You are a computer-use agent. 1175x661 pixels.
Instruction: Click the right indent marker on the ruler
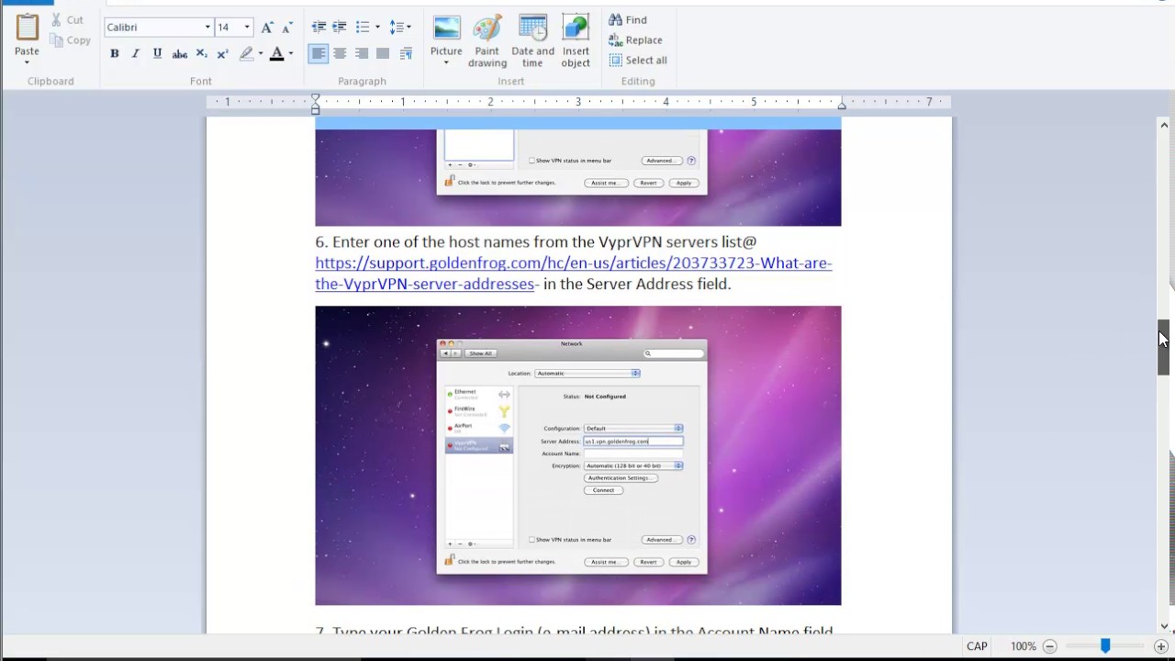(842, 105)
